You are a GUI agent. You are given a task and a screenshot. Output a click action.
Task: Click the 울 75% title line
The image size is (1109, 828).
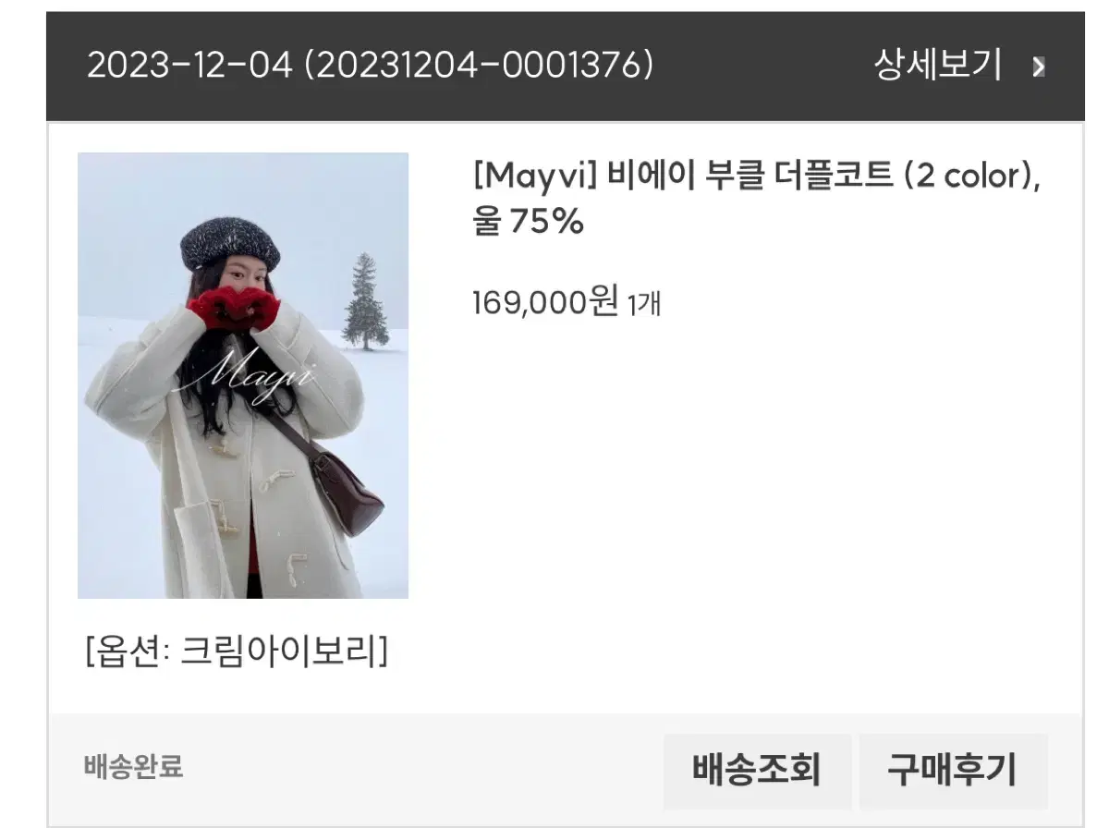[x=528, y=224]
